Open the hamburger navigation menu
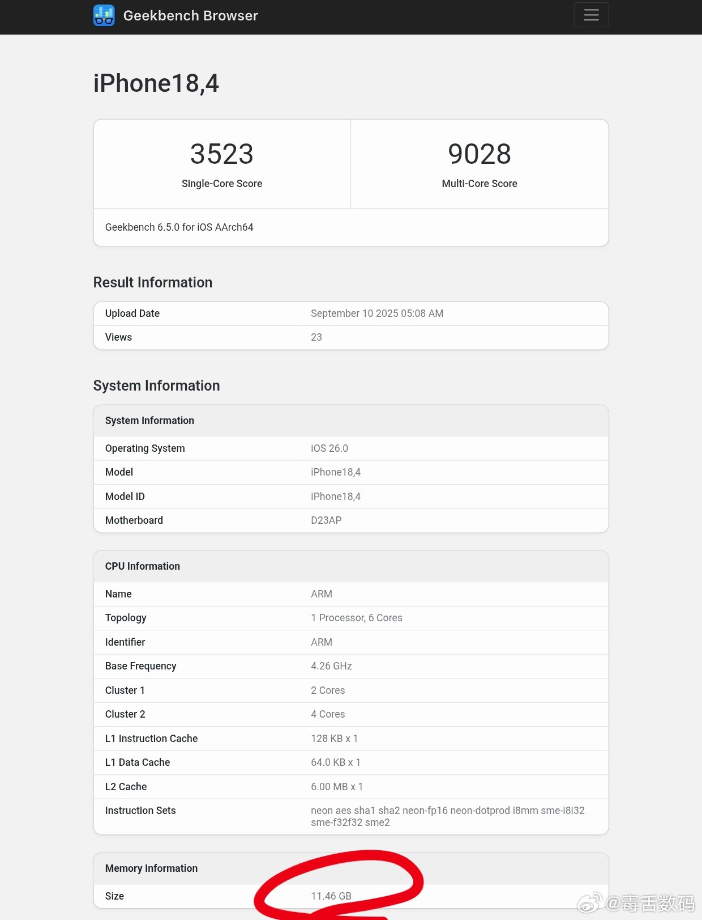The width and height of the screenshot is (702, 920). 591,15
